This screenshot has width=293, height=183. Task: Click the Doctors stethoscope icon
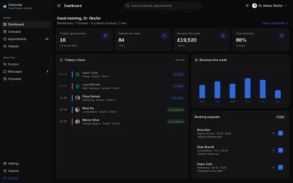(x=5, y=64)
